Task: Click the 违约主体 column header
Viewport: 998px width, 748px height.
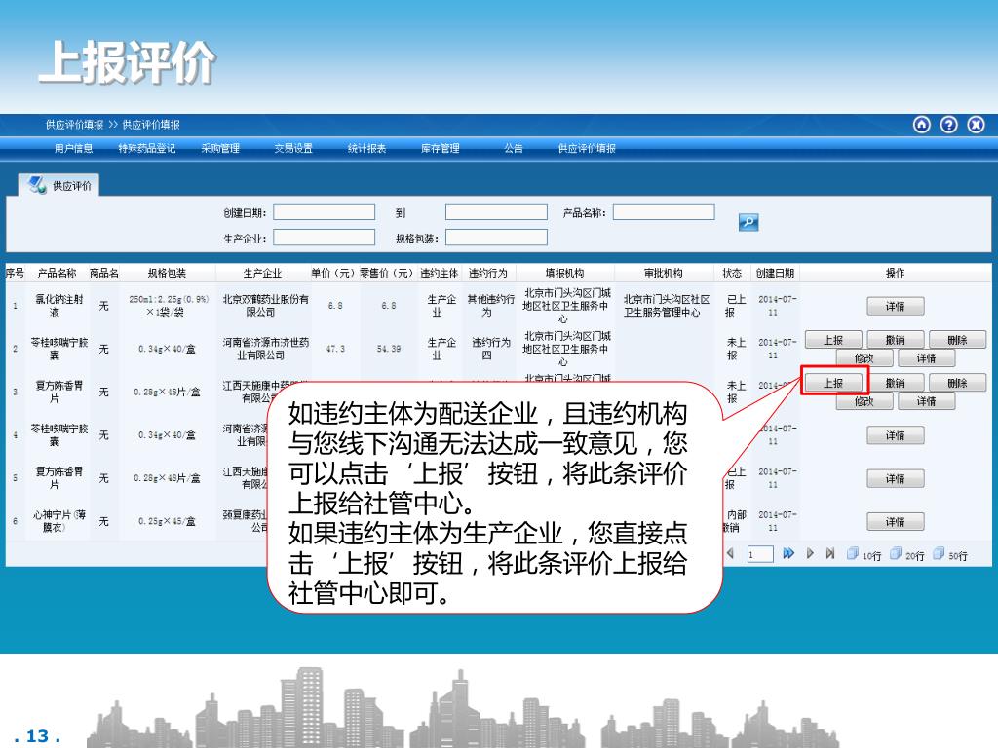Action: 440,273
